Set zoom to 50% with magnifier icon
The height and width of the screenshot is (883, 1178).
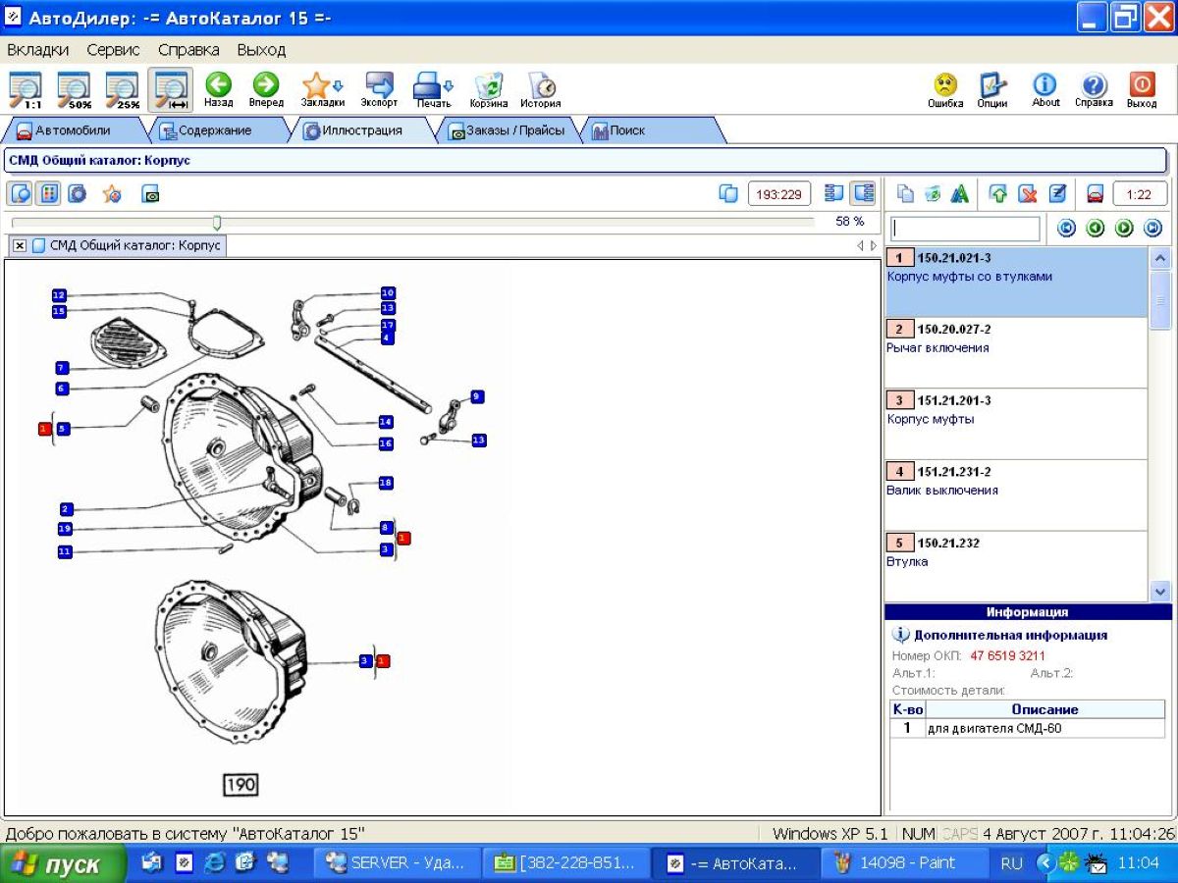74,88
